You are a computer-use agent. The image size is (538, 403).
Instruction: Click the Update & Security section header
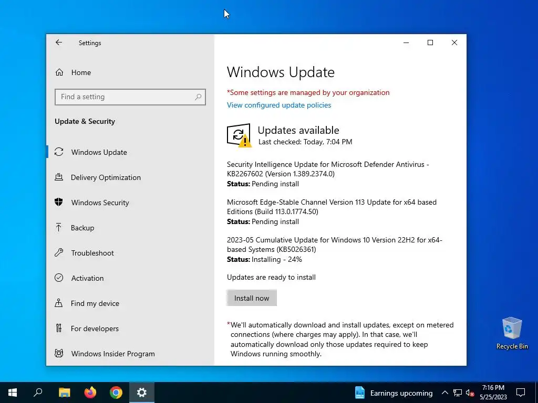pos(85,121)
